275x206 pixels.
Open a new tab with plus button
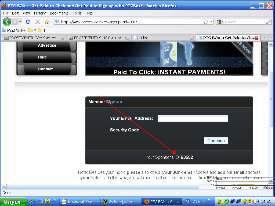tap(265, 38)
